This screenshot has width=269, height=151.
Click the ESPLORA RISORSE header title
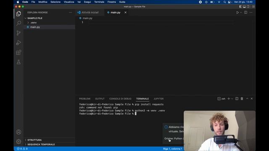(x=37, y=13)
